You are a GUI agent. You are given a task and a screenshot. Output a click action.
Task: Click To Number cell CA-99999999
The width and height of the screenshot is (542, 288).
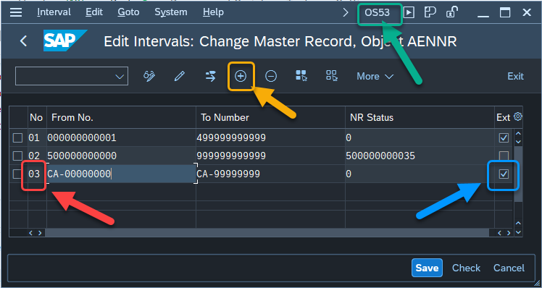270,174
